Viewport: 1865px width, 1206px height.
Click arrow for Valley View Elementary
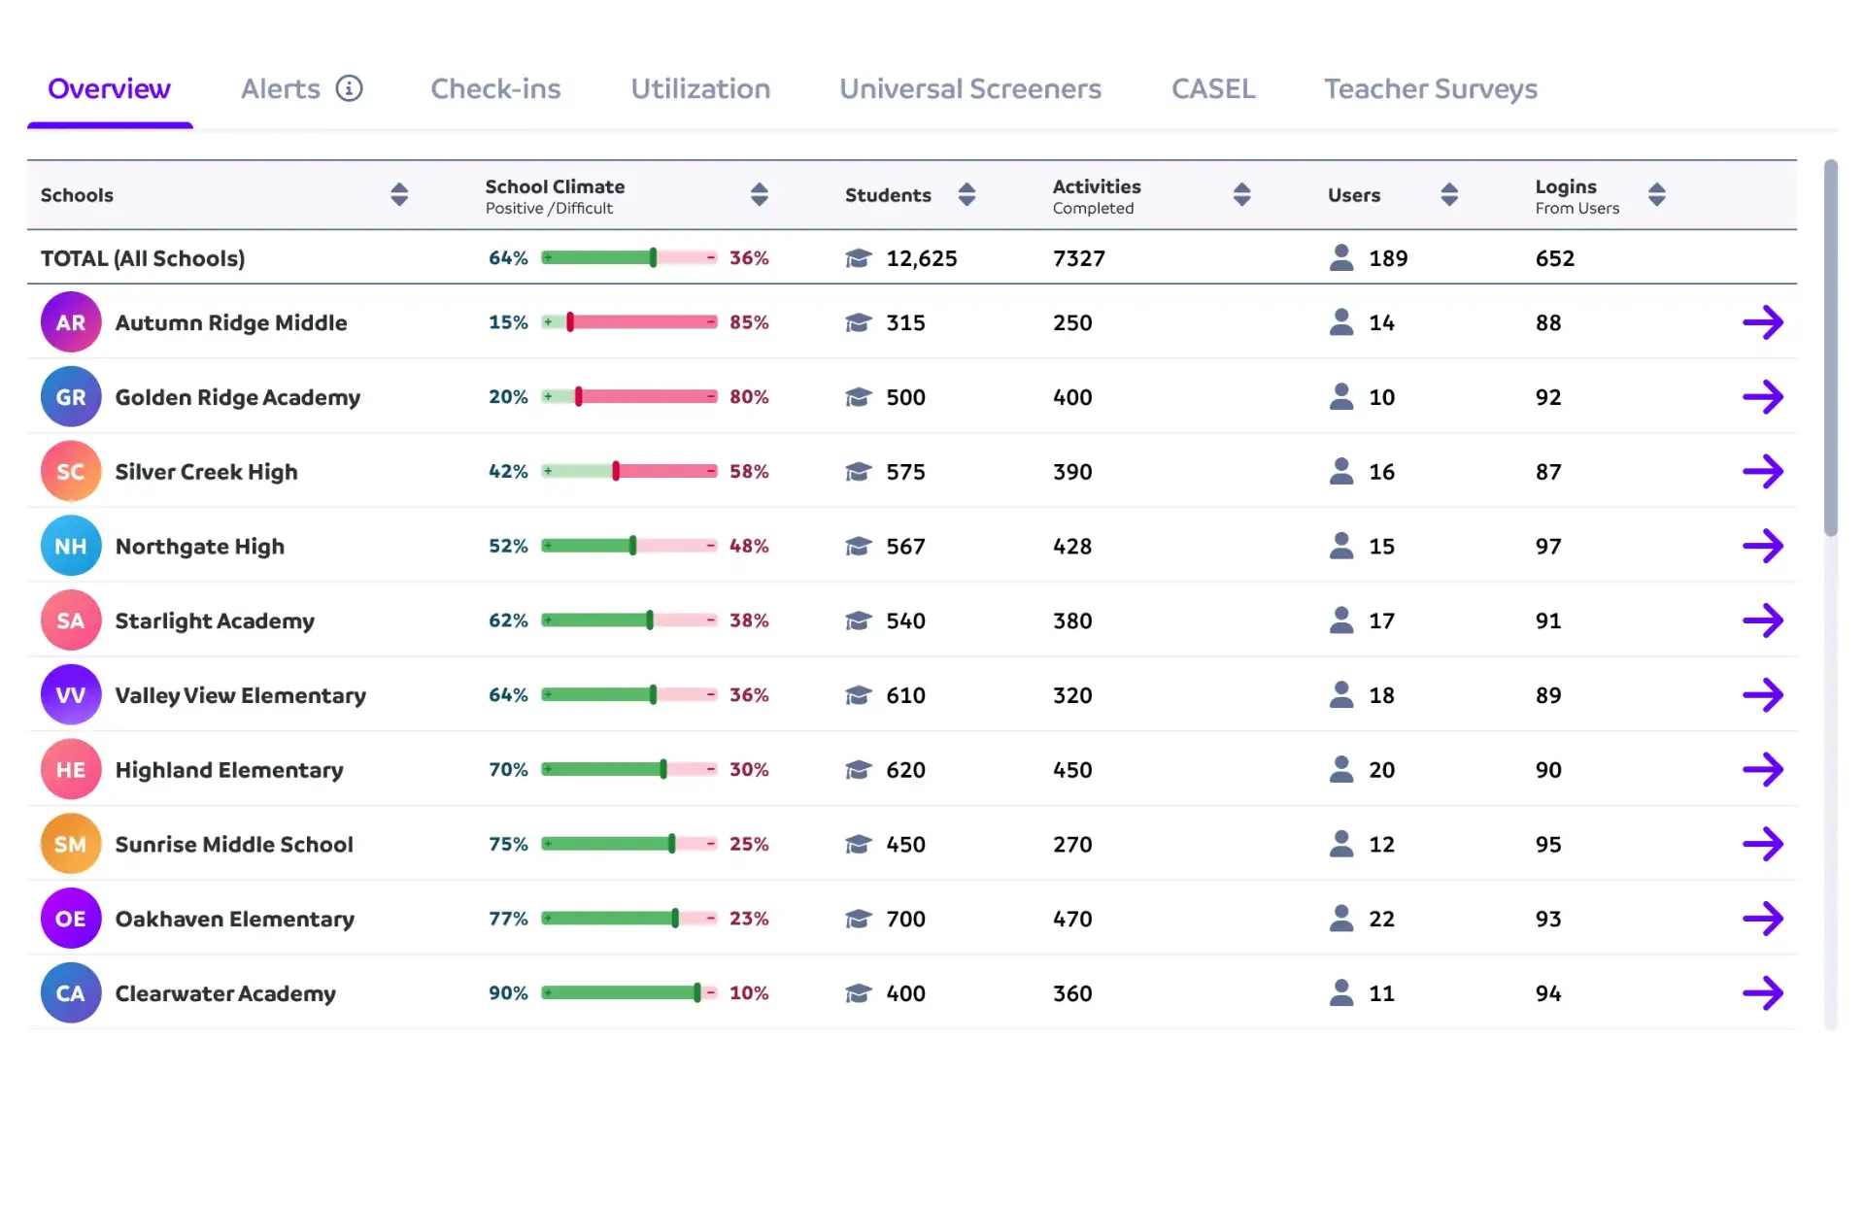(1762, 695)
